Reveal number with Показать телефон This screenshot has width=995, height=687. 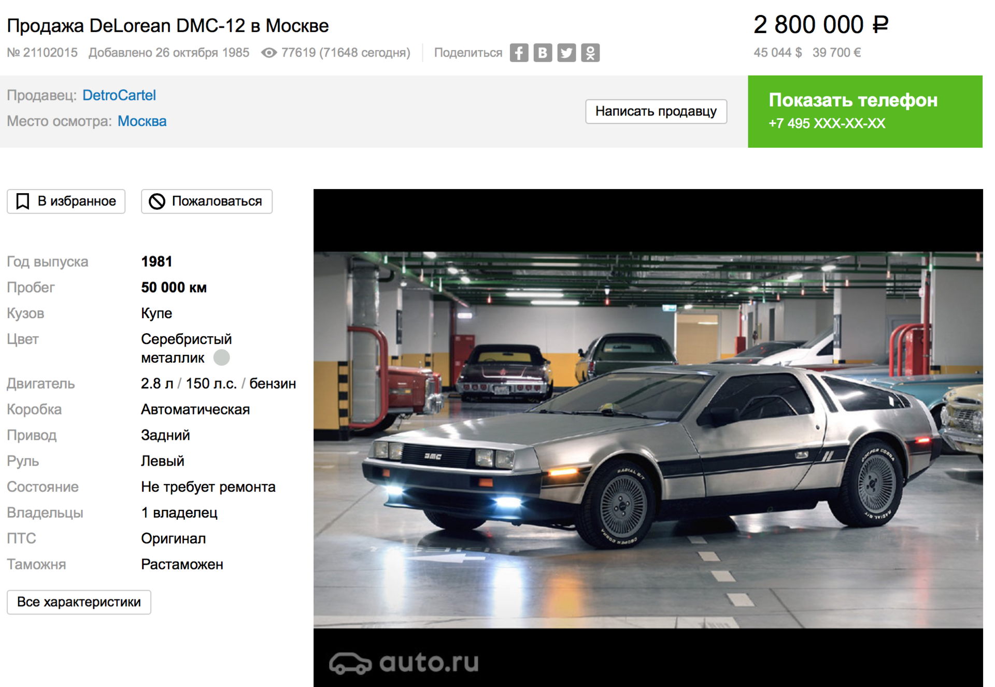(865, 111)
